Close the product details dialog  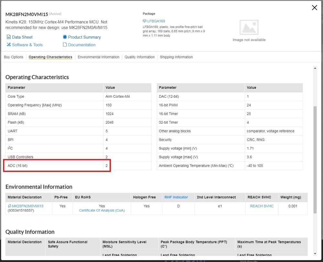(x=314, y=8)
